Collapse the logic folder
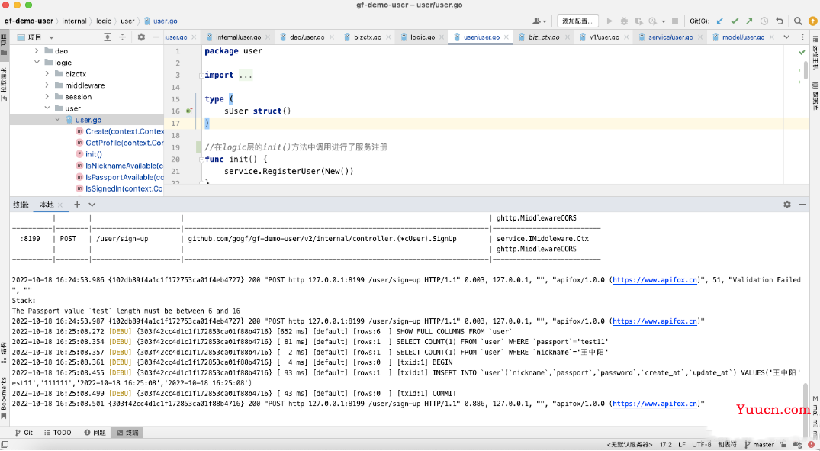 pyautogui.click(x=37, y=63)
